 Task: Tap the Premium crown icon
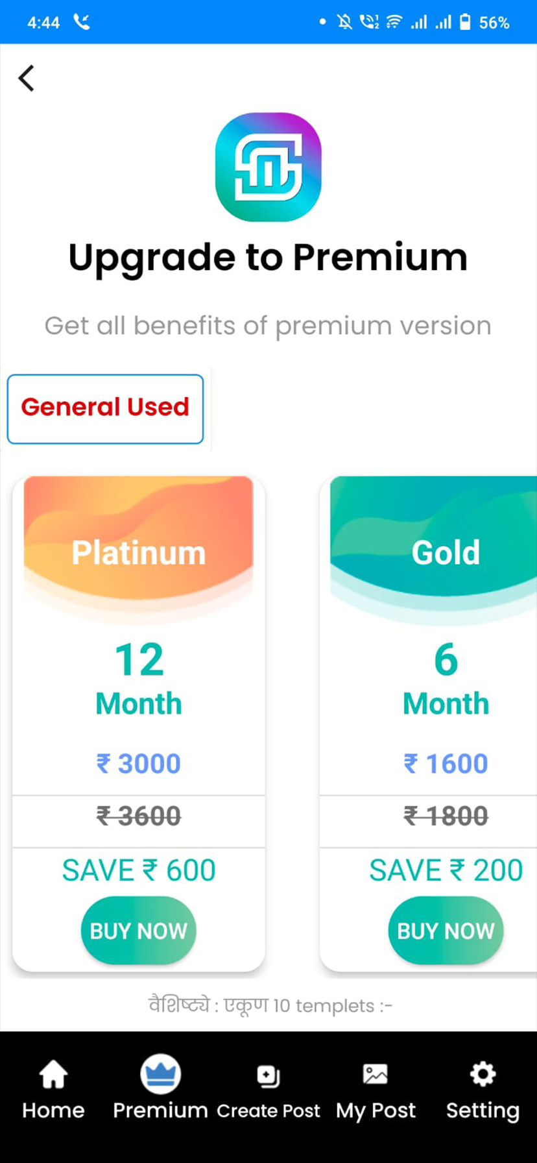pos(160,1074)
